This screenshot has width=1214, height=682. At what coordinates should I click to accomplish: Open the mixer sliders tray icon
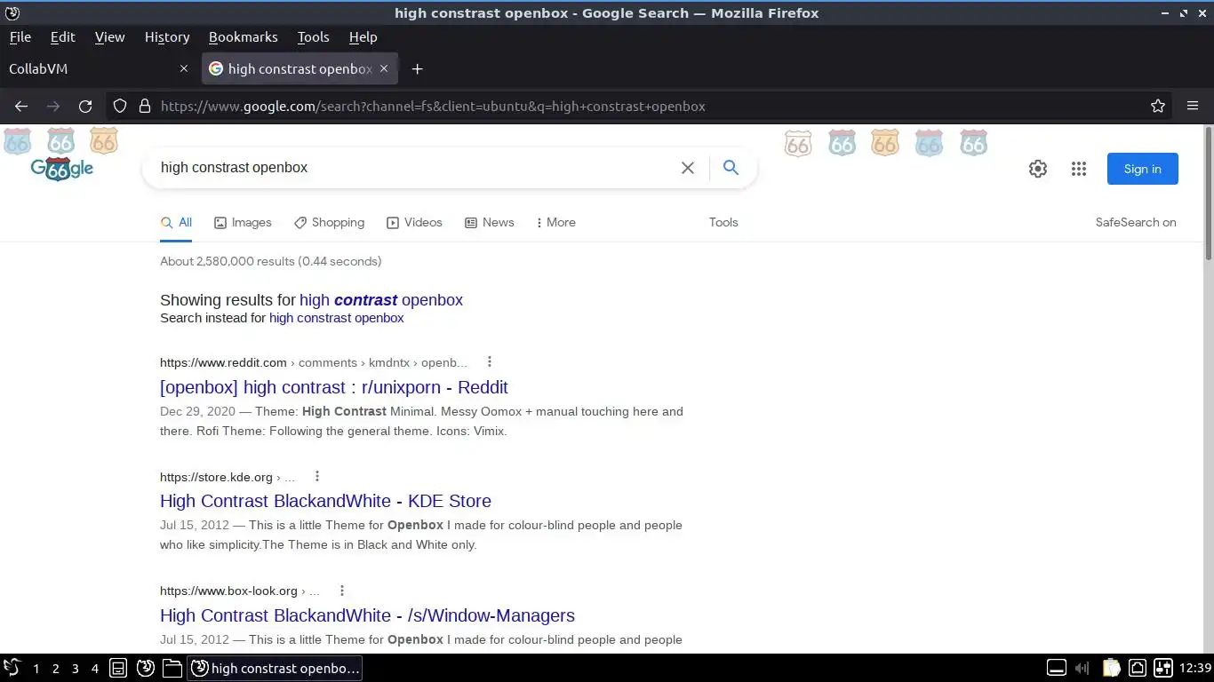[x=1163, y=668]
